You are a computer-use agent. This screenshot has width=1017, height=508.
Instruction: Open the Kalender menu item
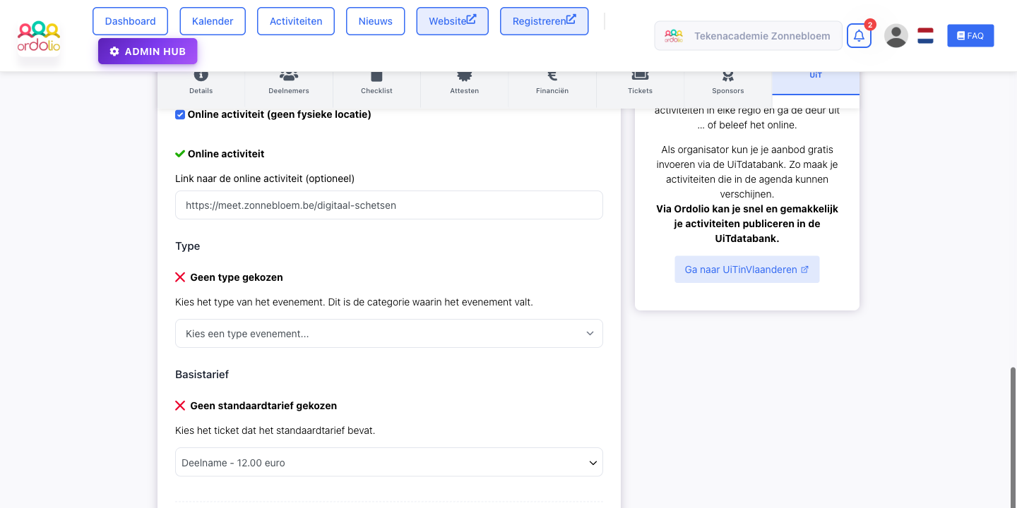[x=213, y=21]
